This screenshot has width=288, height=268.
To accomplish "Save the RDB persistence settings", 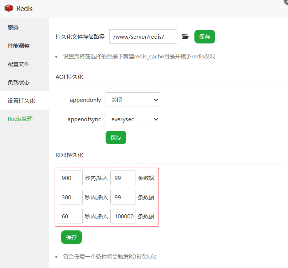I will [71, 237].
